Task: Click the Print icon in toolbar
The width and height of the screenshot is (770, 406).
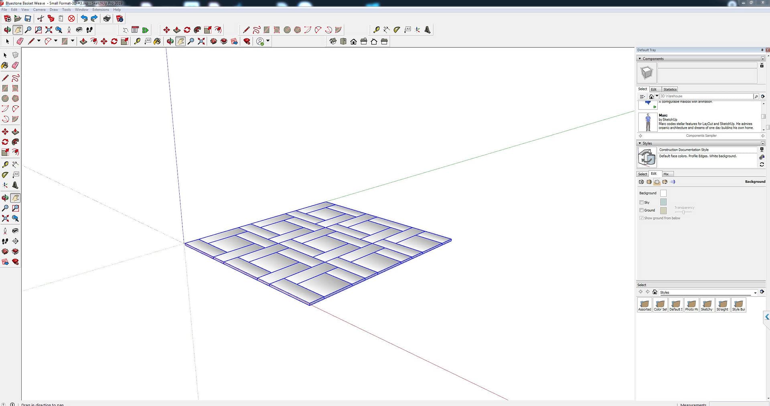Action: click(x=107, y=18)
